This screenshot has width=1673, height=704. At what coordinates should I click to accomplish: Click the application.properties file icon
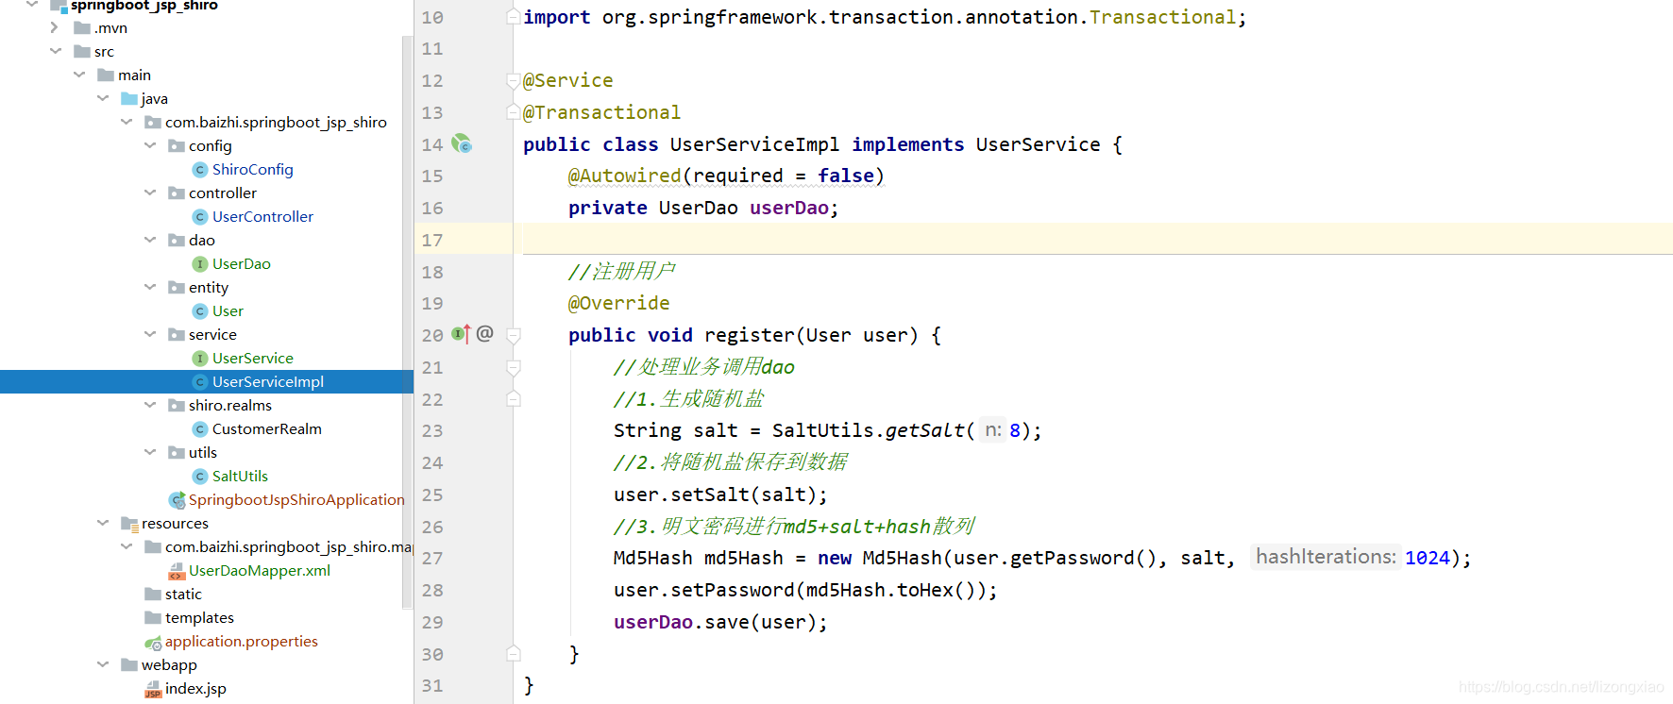(153, 643)
